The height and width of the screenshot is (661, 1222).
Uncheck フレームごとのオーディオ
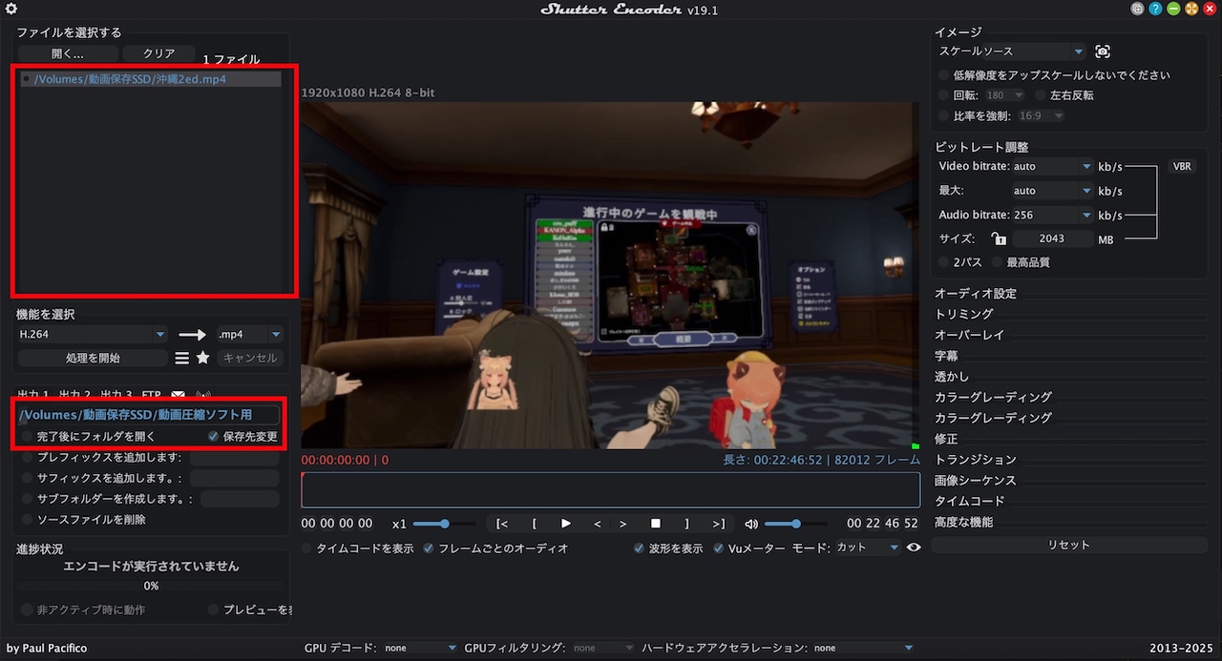click(x=429, y=548)
